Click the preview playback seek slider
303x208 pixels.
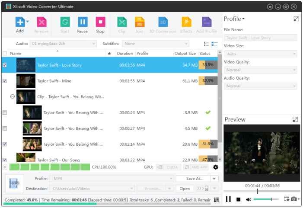[x=262, y=191]
